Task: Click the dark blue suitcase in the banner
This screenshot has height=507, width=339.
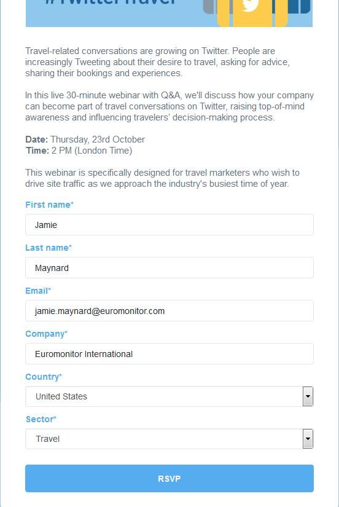Action: (x=299, y=7)
